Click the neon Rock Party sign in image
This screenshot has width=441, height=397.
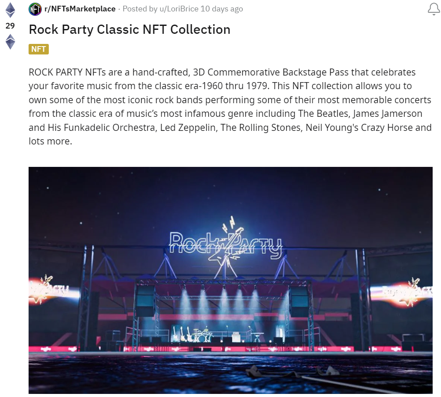(x=226, y=243)
